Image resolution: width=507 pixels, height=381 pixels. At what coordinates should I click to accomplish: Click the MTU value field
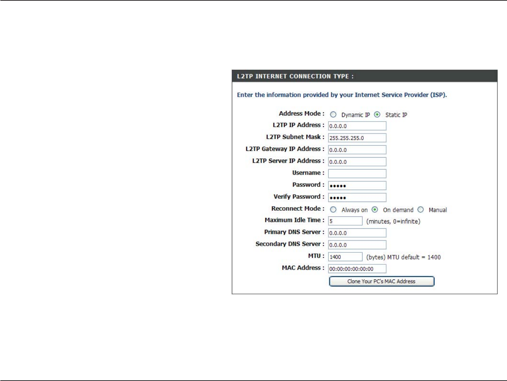click(345, 257)
